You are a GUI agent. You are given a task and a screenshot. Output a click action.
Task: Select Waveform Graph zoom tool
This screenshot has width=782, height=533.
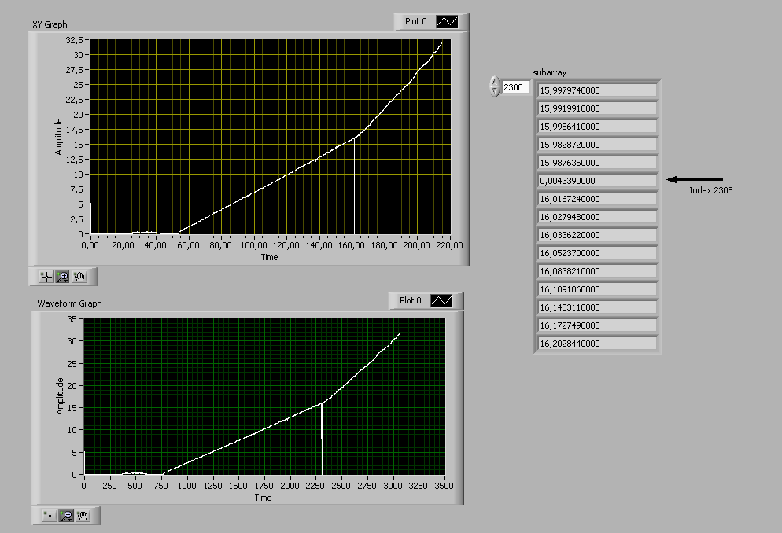[66, 516]
